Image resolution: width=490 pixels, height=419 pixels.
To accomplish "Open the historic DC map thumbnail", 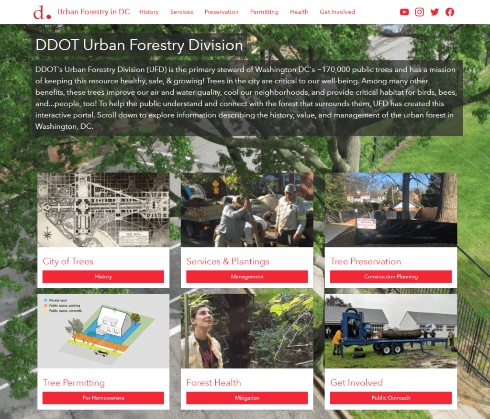I will (103, 210).
